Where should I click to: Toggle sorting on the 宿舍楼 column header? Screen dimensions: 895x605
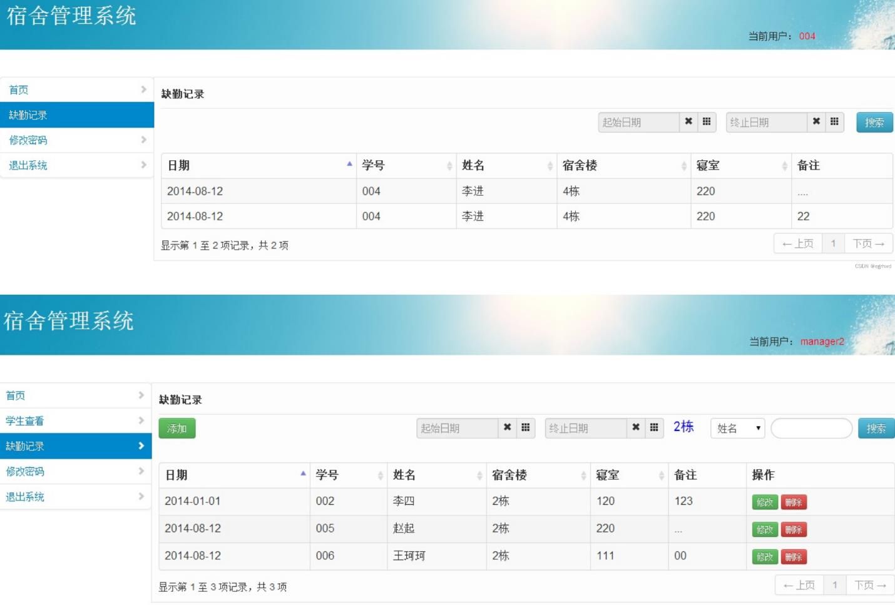pos(683,165)
